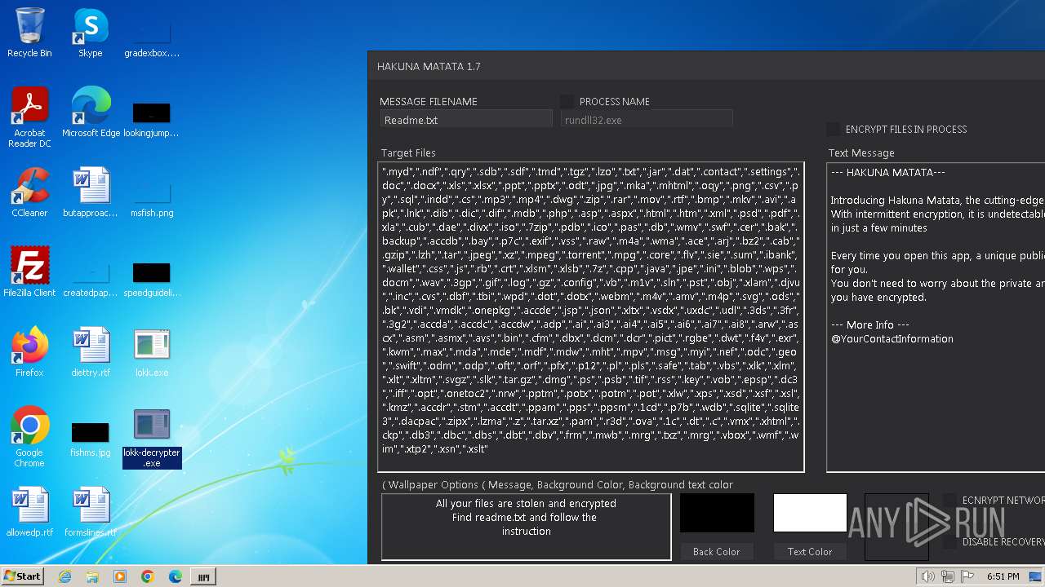This screenshot has width=1045, height=587.
Task: Select the speedguideli desktop file
Action: click(x=152, y=278)
